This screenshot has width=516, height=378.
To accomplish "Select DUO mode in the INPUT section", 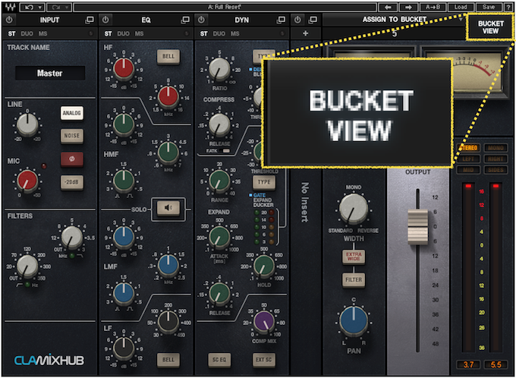I will point(27,33).
